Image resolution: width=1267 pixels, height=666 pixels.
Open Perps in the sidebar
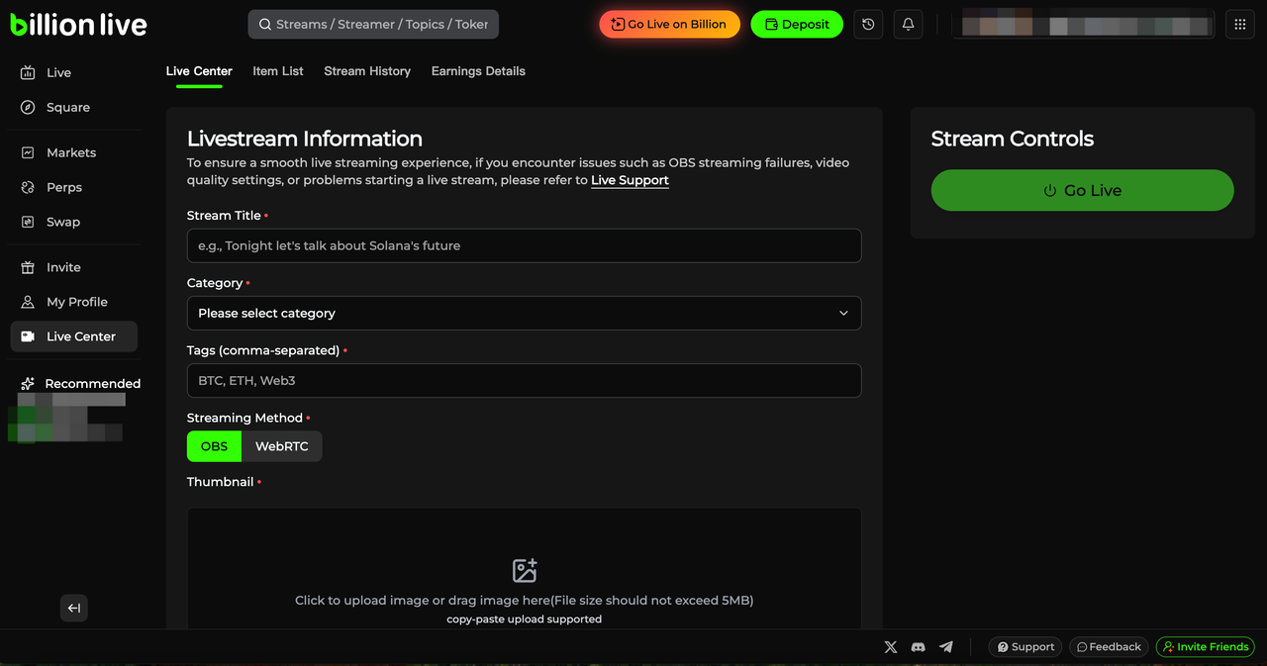point(64,187)
